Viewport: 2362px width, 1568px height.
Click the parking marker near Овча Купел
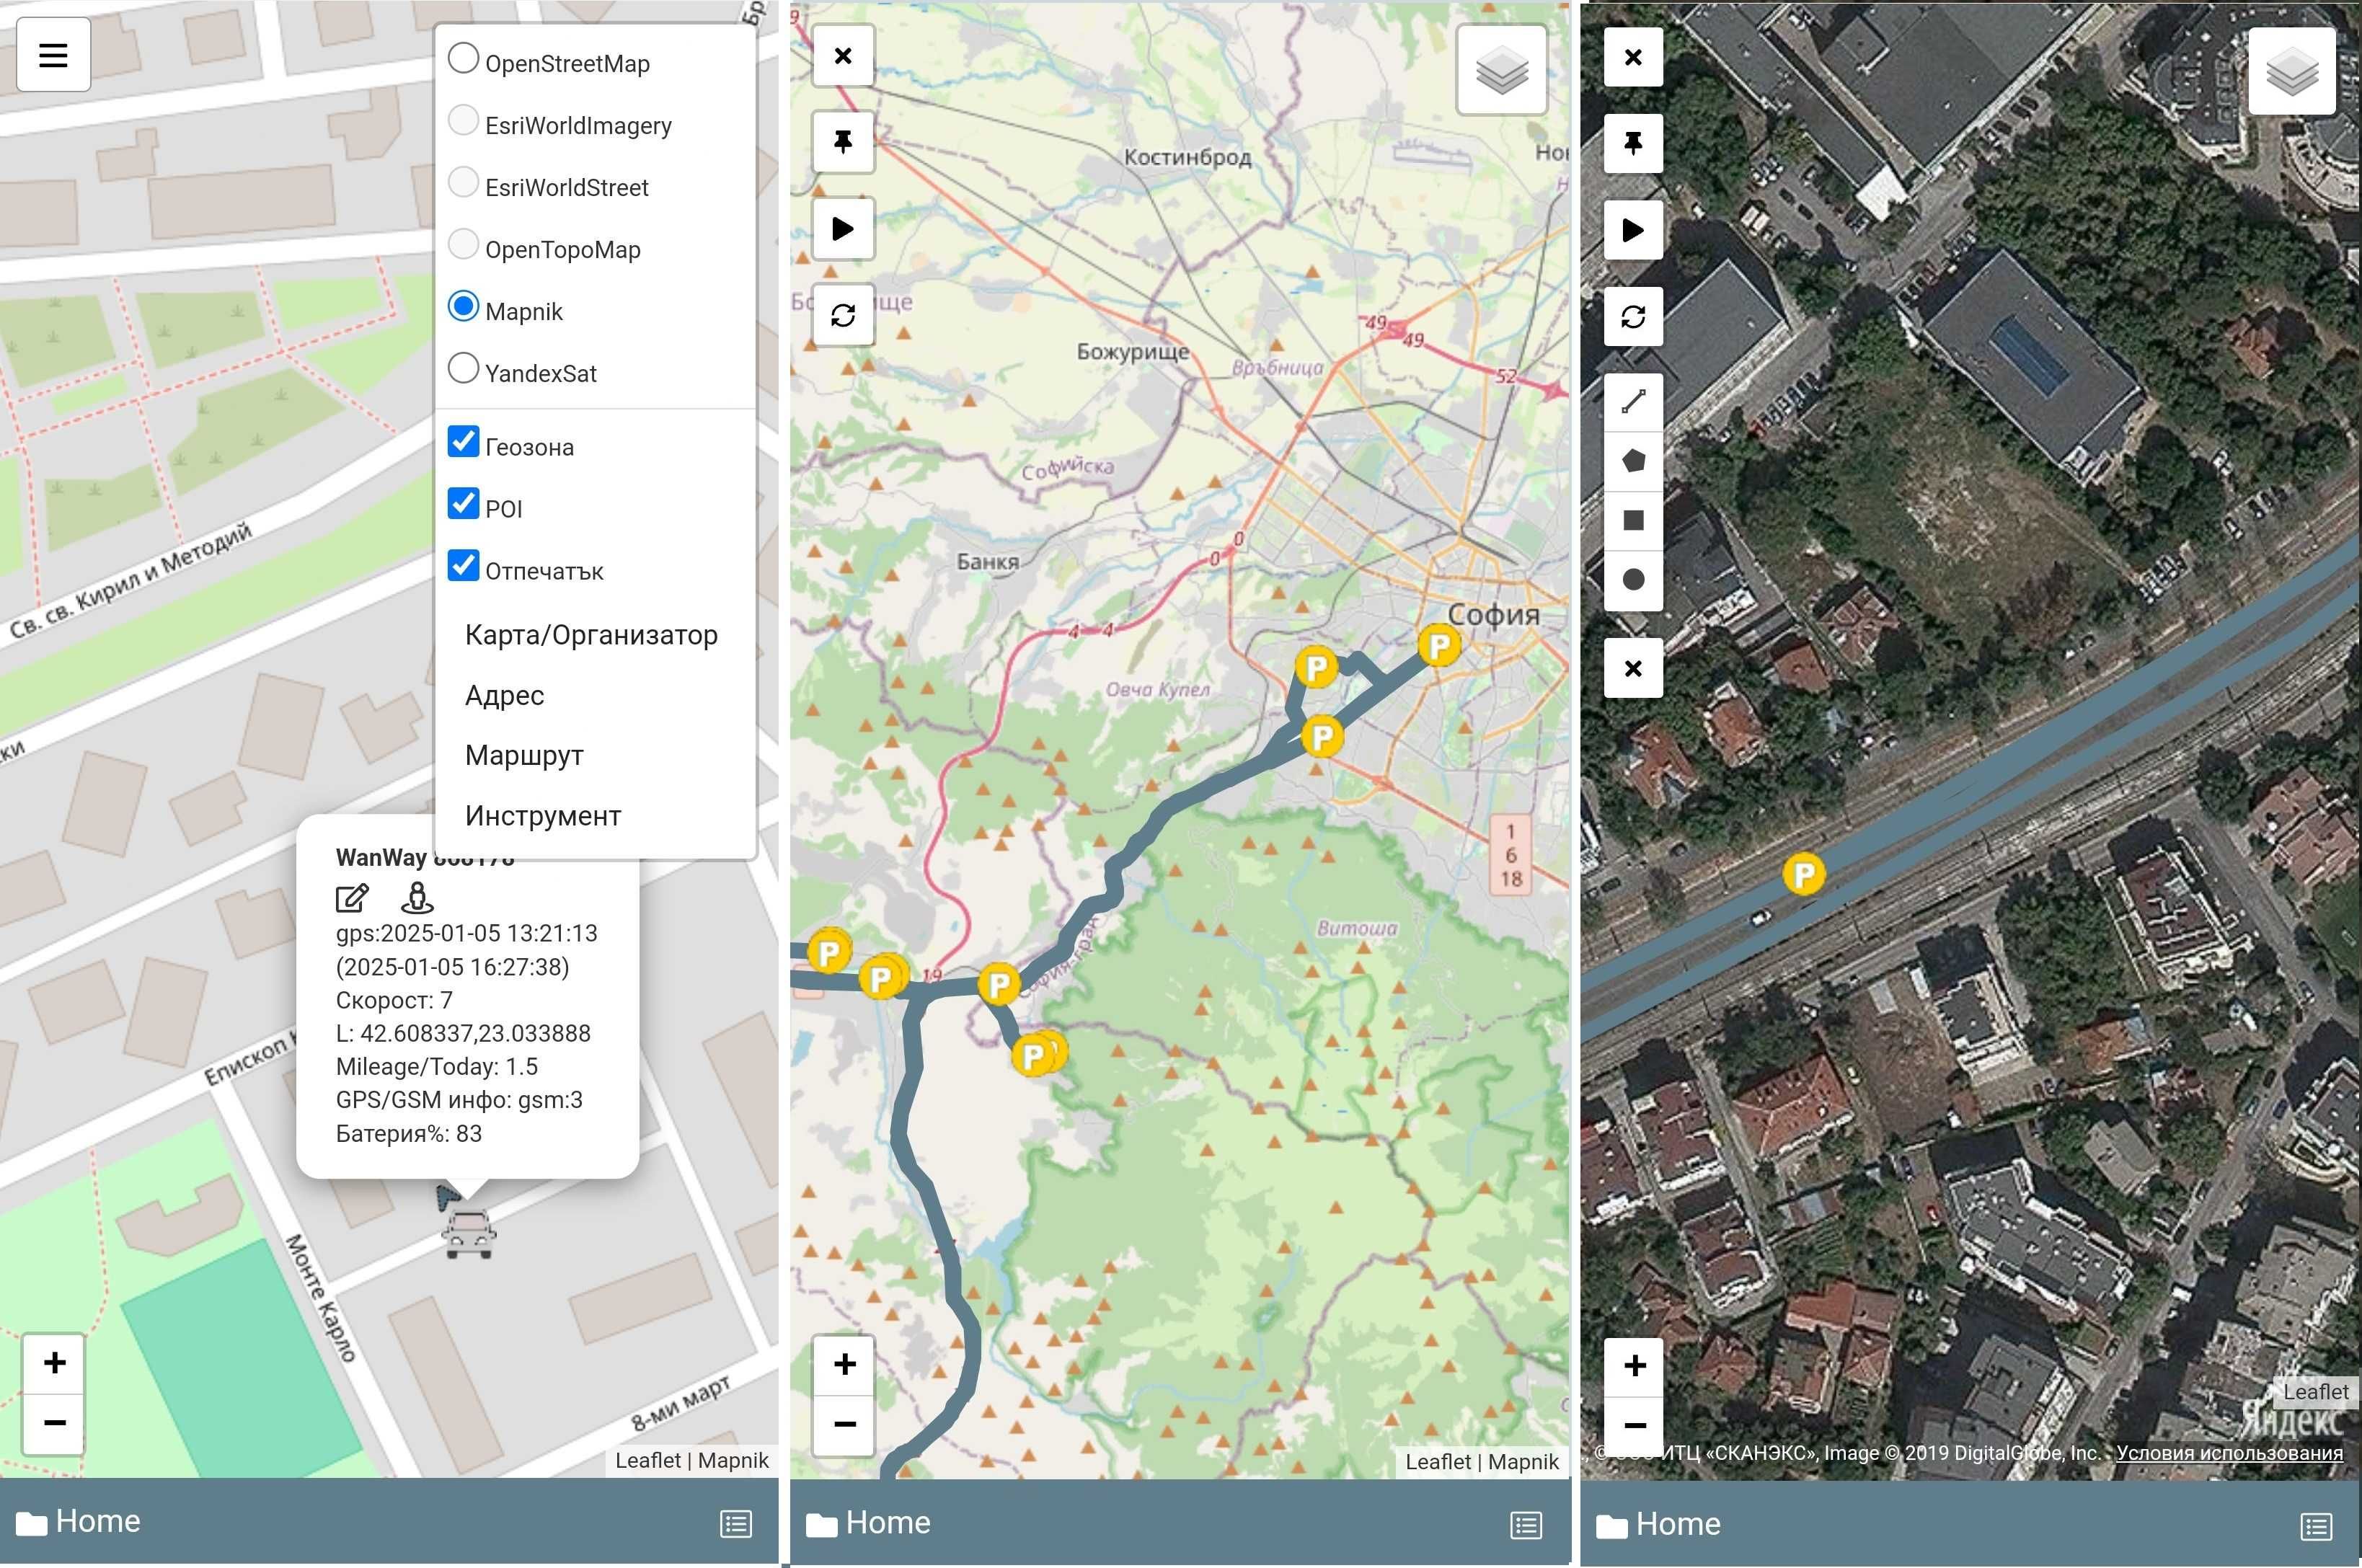1317,667
